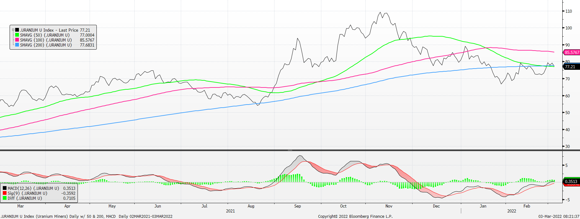The width and height of the screenshot is (580, 219).
Task: Click the pink 85.5767 price tag on the axis
Action: 572,52
